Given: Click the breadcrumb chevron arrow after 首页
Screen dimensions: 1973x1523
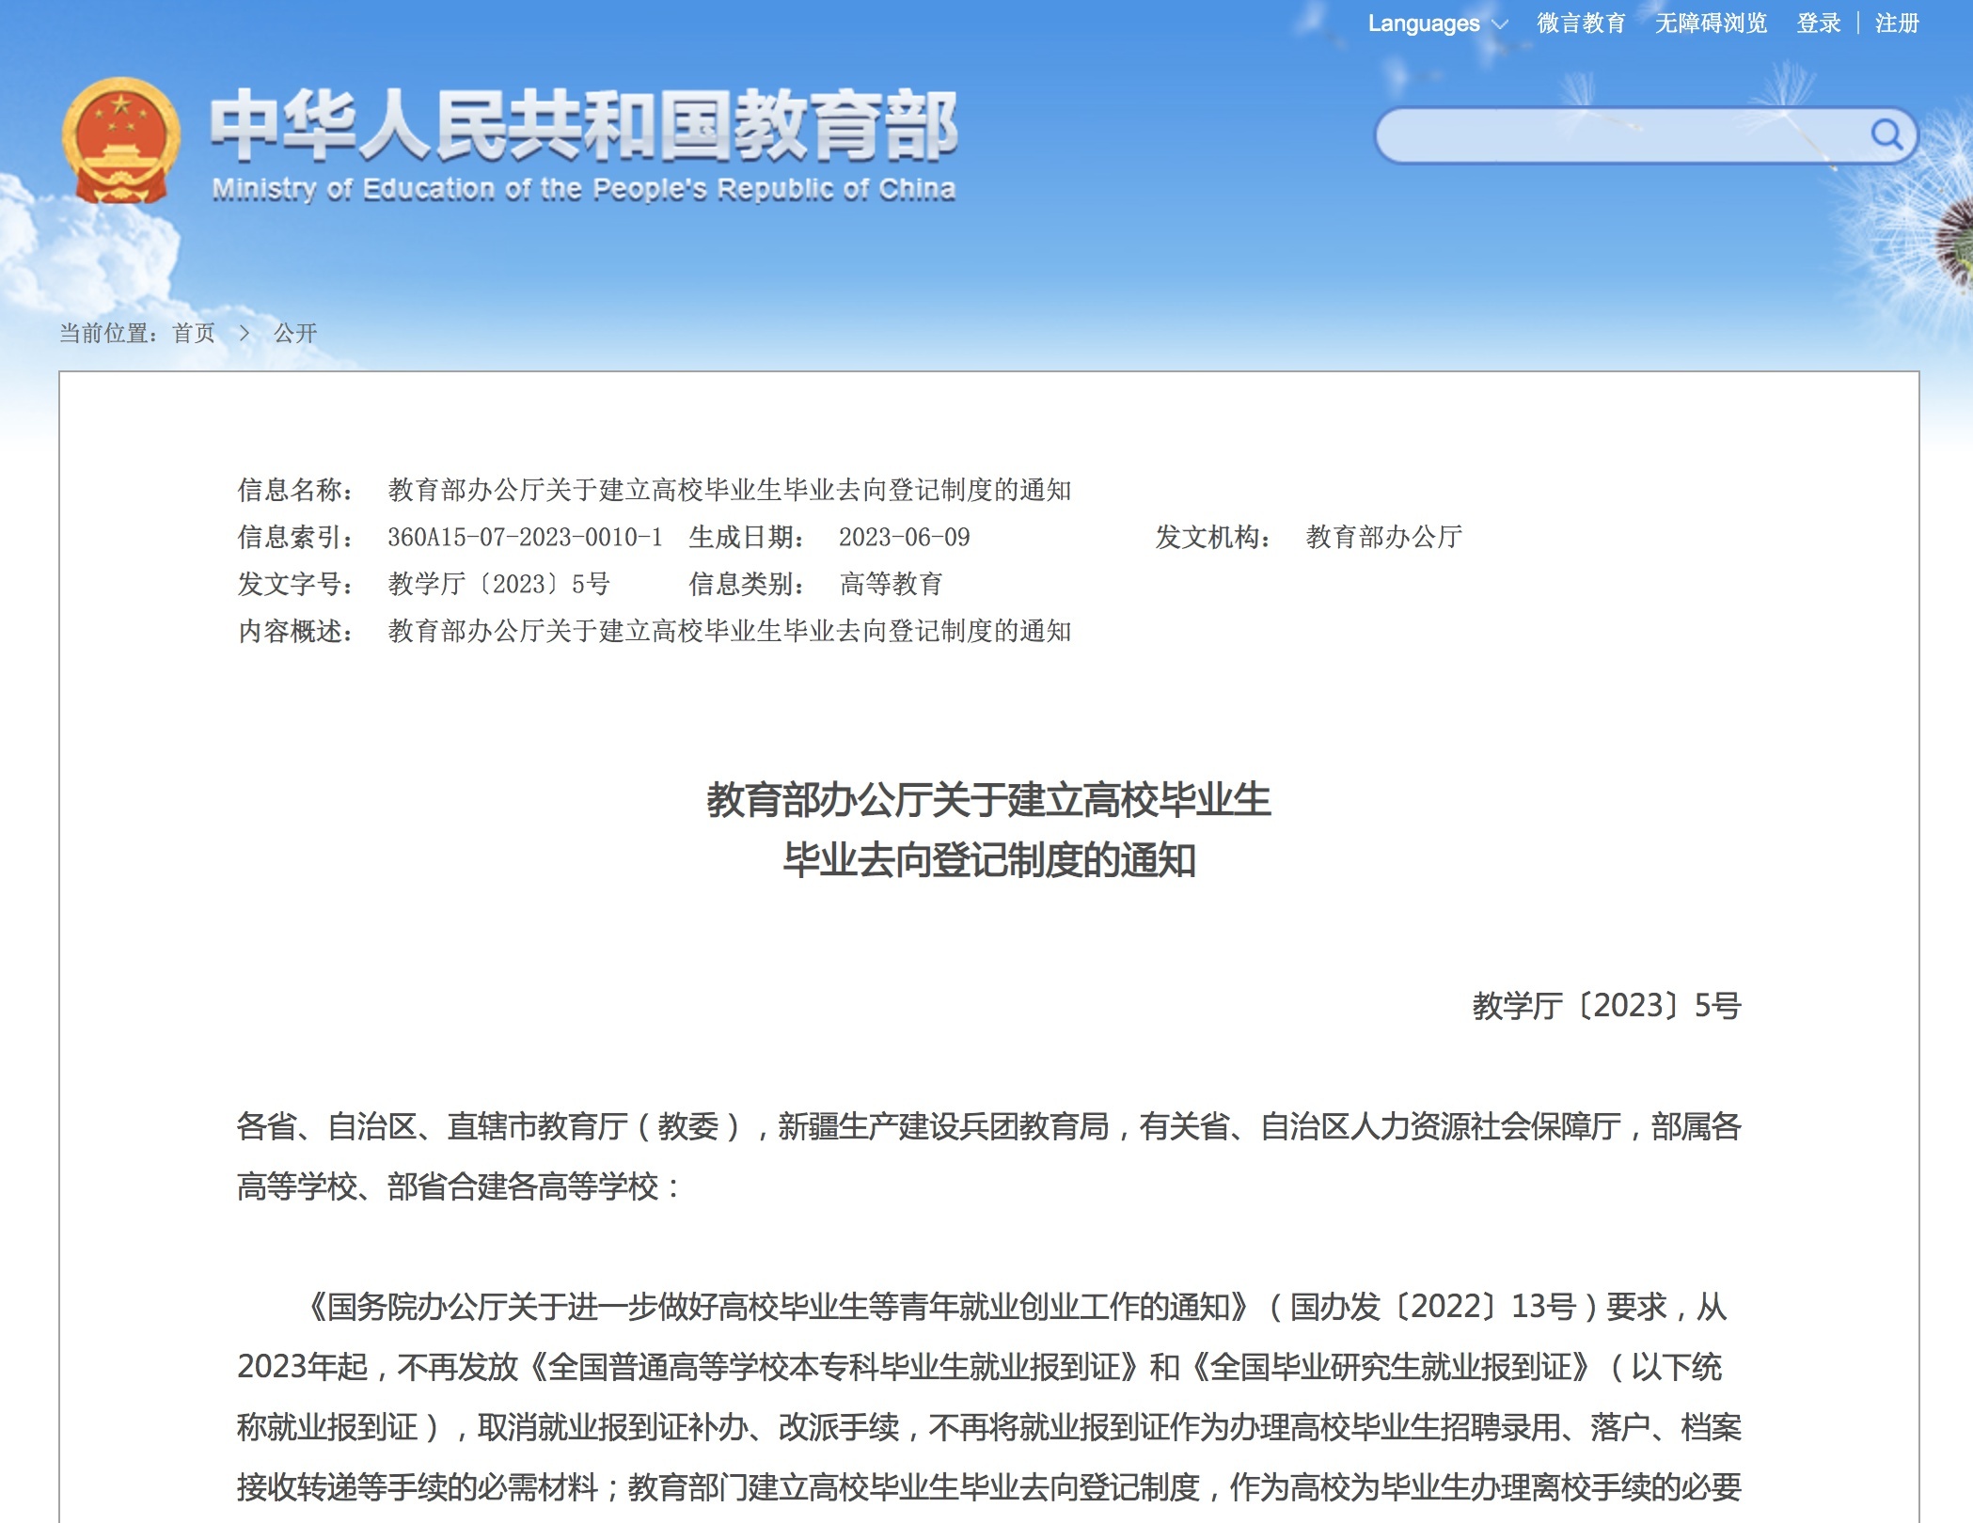Looking at the screenshot, I should [x=245, y=333].
